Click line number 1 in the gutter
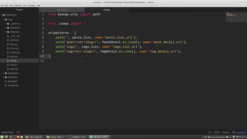Image resolution: width=247 pixels, height=139 pixels. click(43, 14)
